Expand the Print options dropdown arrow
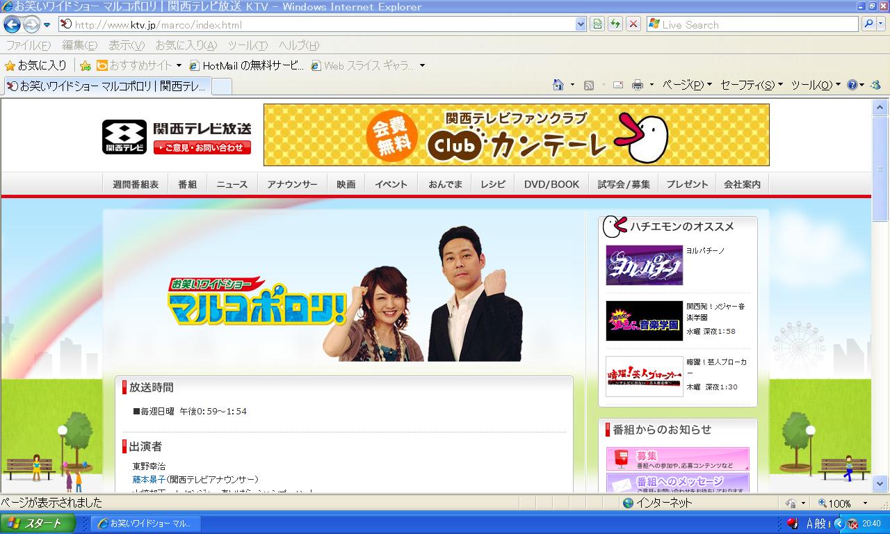890x534 pixels. pos(652,85)
